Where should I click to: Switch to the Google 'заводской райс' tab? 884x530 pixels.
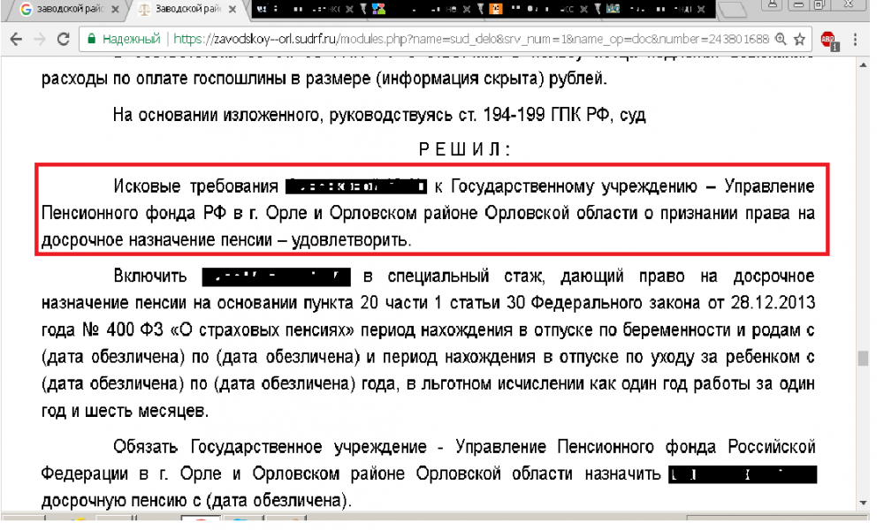point(68,9)
